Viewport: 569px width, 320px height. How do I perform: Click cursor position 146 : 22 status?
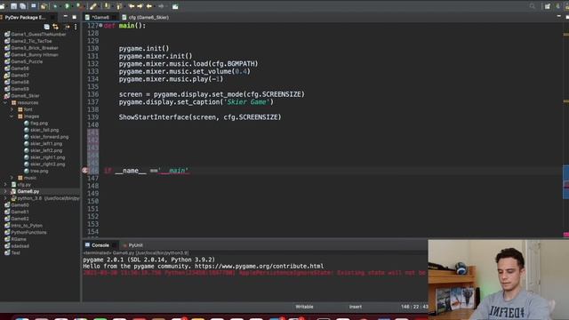click(414, 307)
